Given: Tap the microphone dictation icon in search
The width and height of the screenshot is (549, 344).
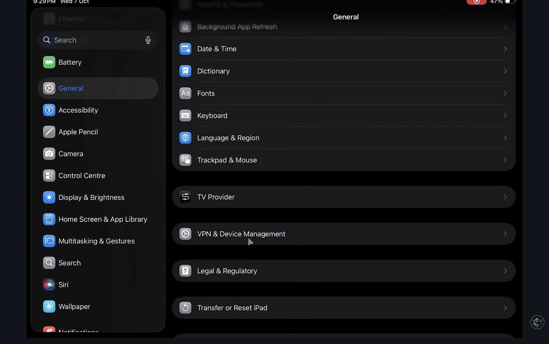Looking at the screenshot, I should point(148,40).
